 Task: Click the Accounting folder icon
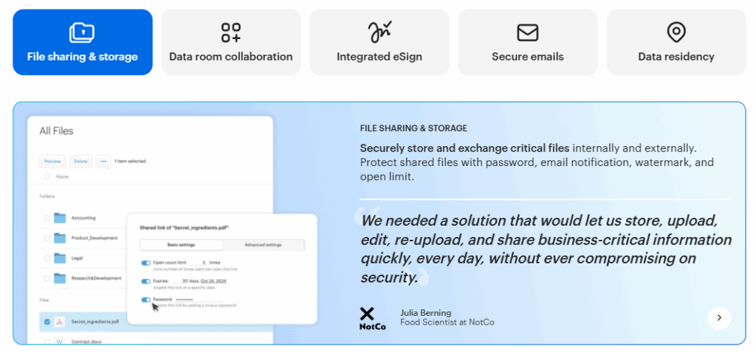click(60, 218)
